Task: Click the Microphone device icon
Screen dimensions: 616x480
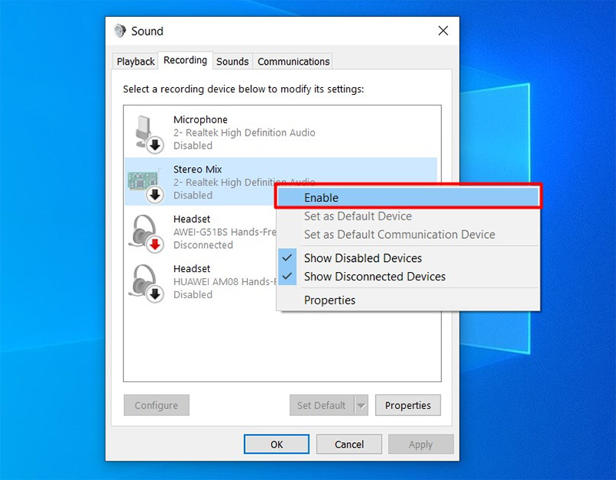Action: pyautogui.click(x=144, y=132)
